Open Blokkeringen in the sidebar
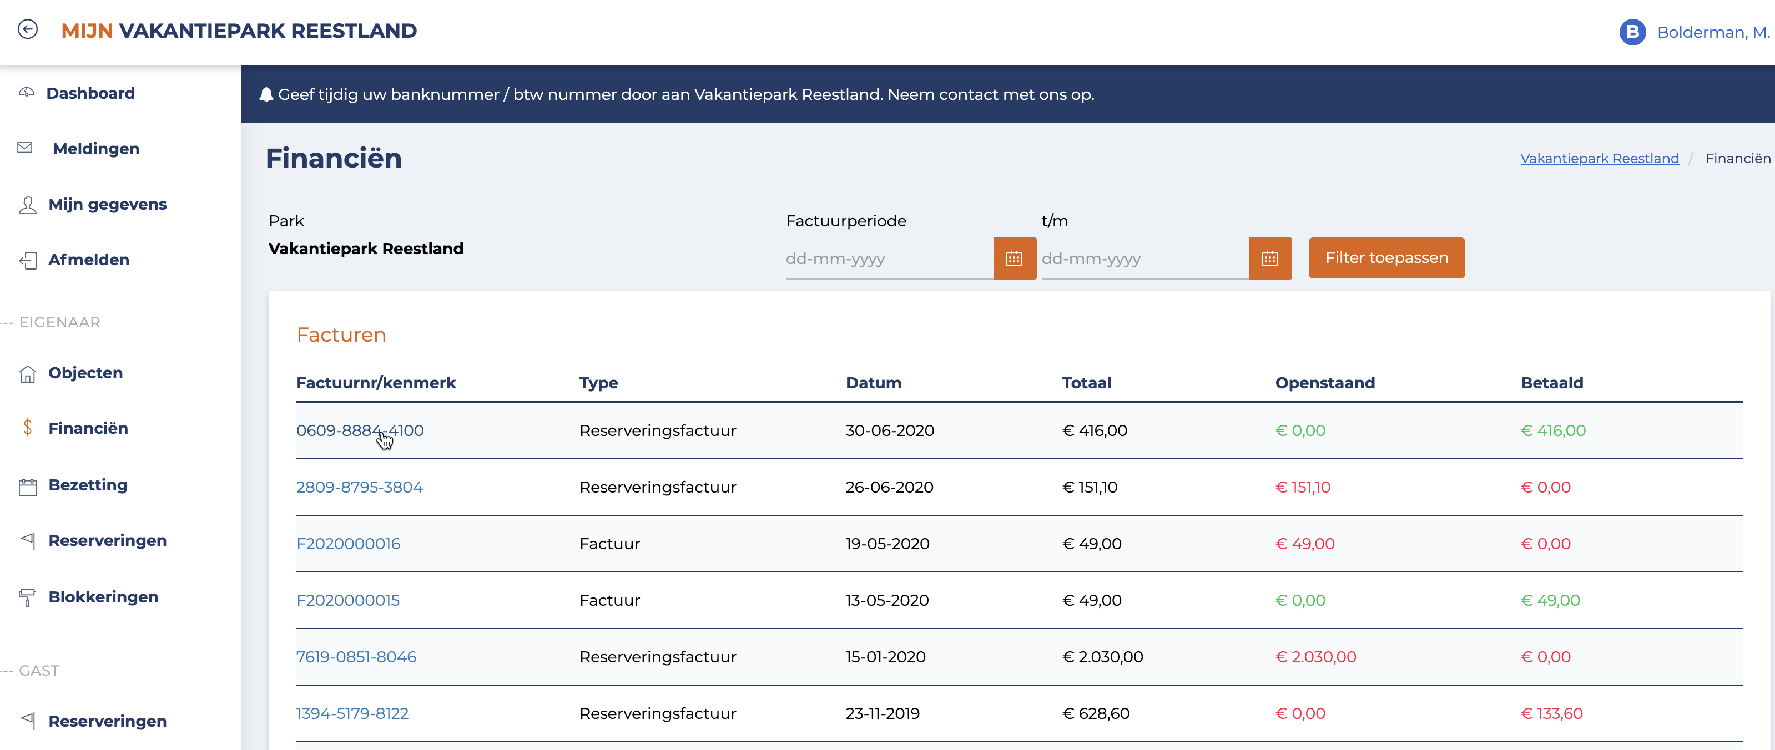 [x=103, y=597]
